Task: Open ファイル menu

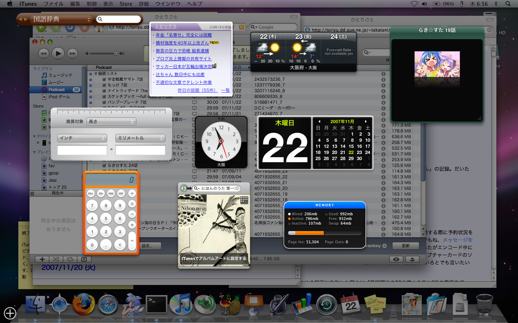Action: click(x=53, y=4)
